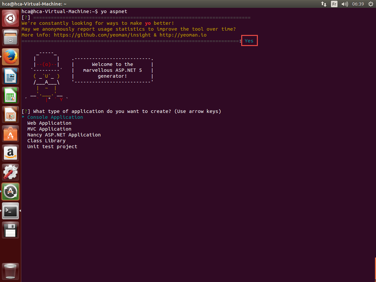Open the Amazon launcher icon

[x=10, y=153]
